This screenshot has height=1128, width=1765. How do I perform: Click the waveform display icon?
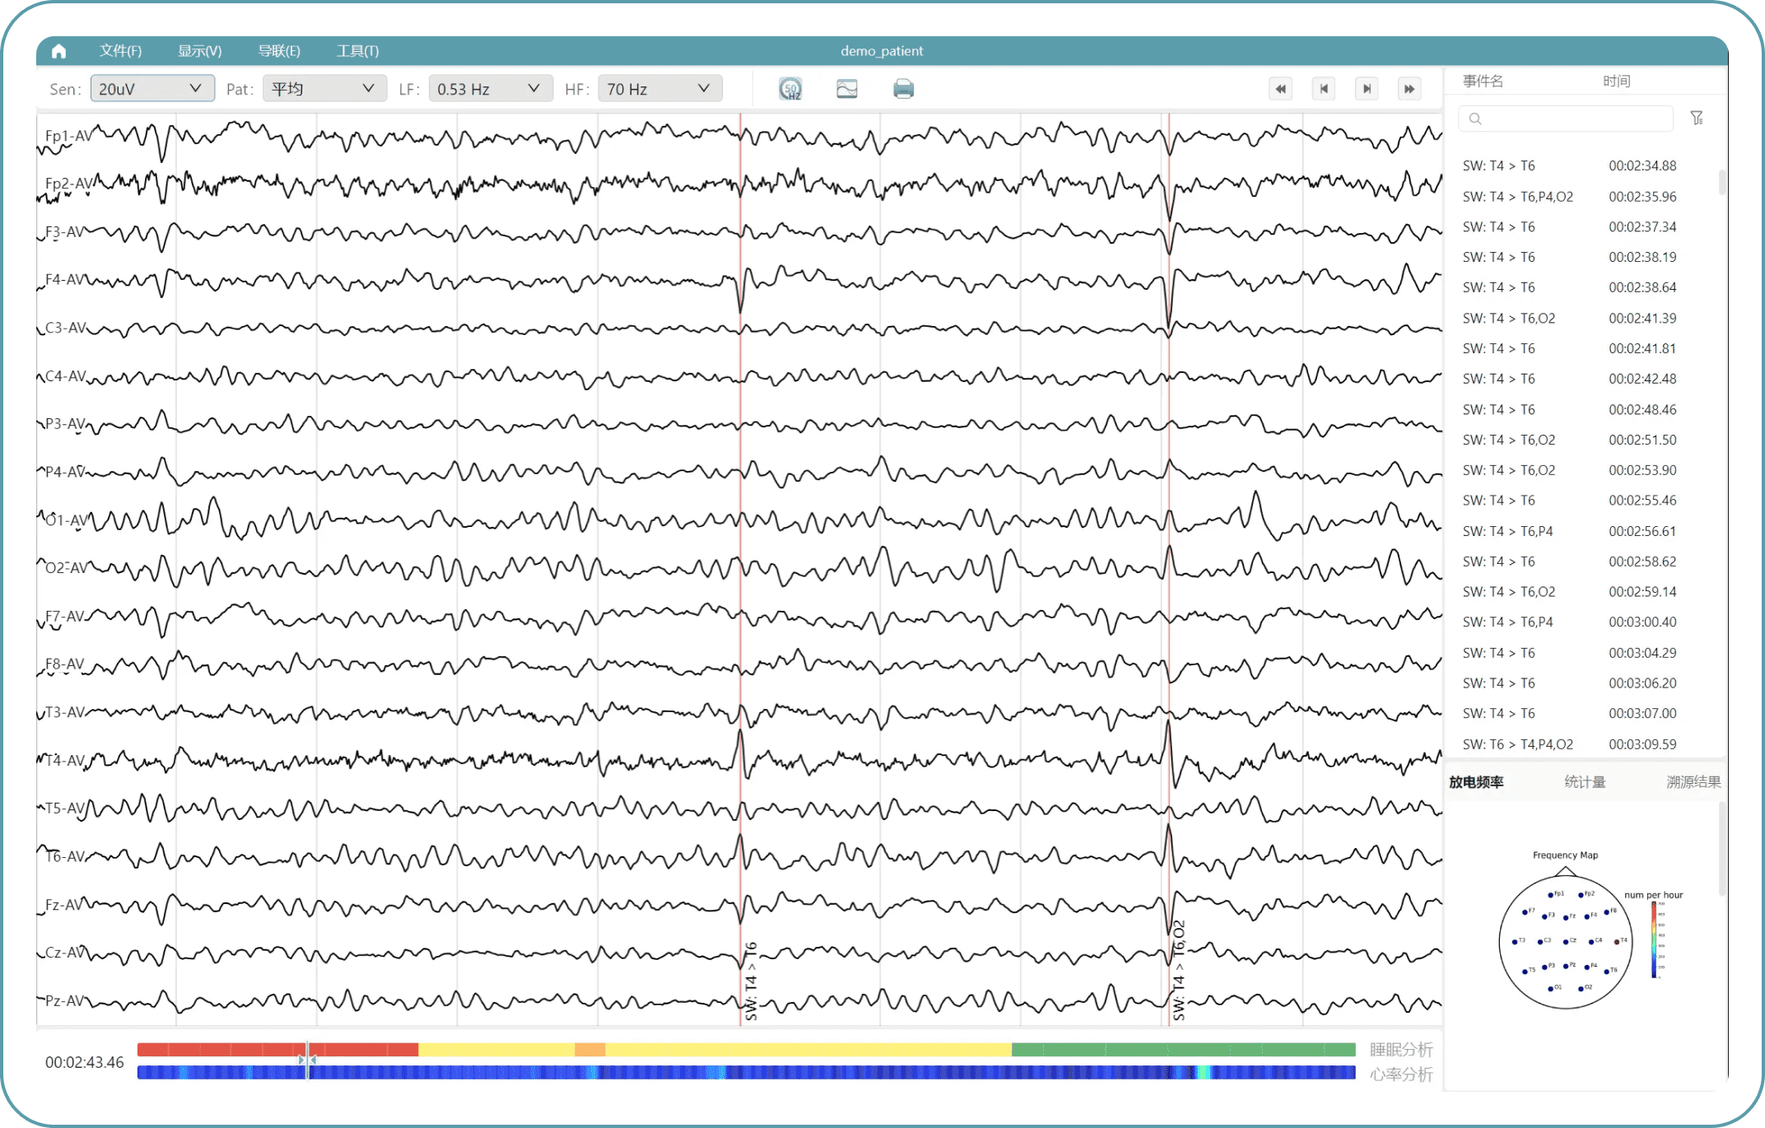(847, 89)
